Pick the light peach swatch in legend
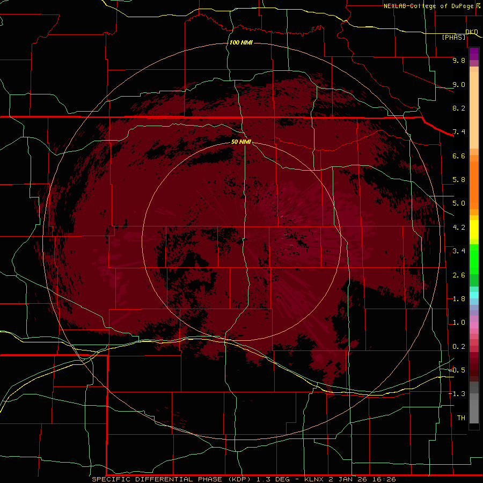 (474, 110)
